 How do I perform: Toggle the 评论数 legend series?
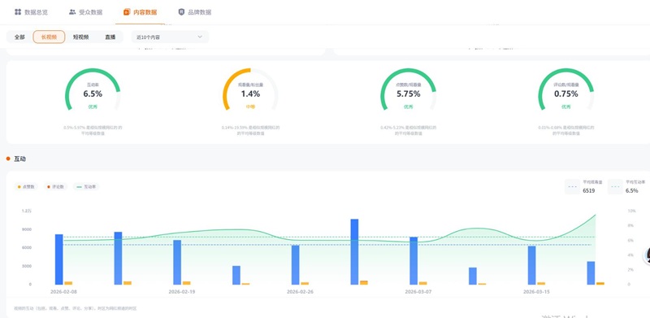55,187
